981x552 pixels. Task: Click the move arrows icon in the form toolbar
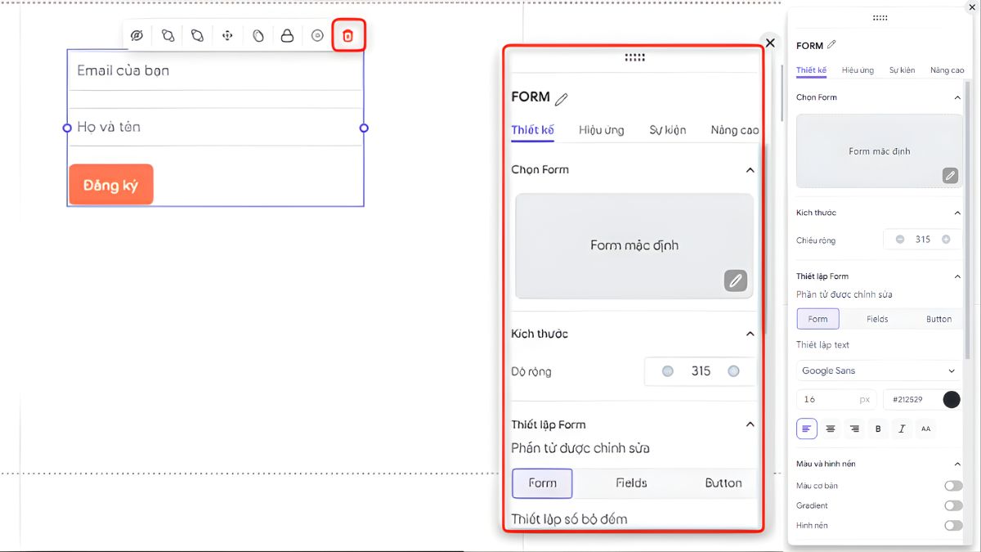coord(228,36)
